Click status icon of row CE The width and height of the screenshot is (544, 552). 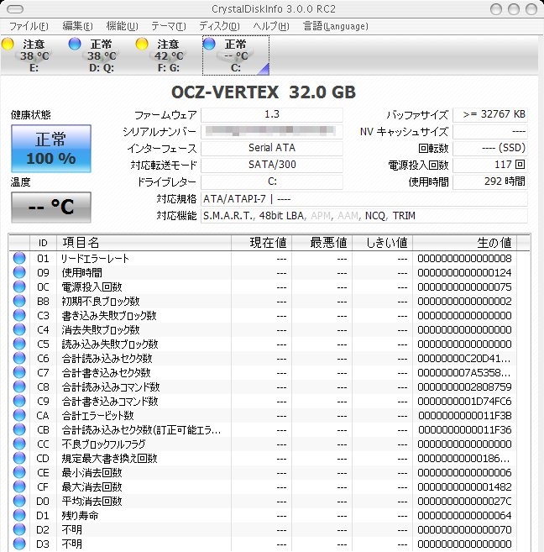[19, 472]
